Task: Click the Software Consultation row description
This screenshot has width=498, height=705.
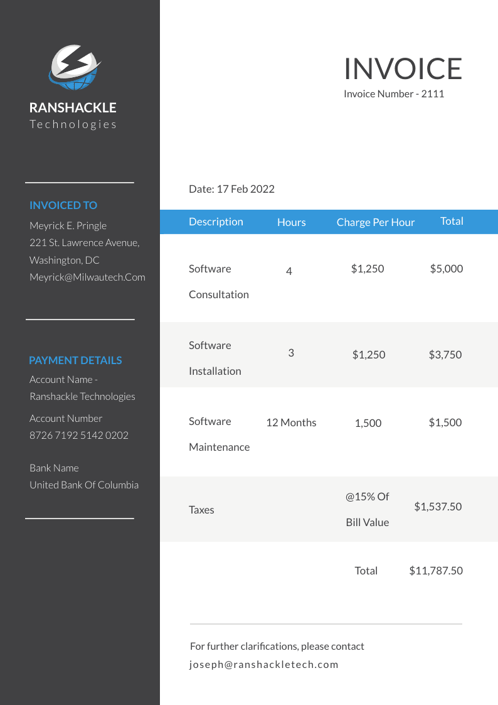Action: tap(218, 281)
